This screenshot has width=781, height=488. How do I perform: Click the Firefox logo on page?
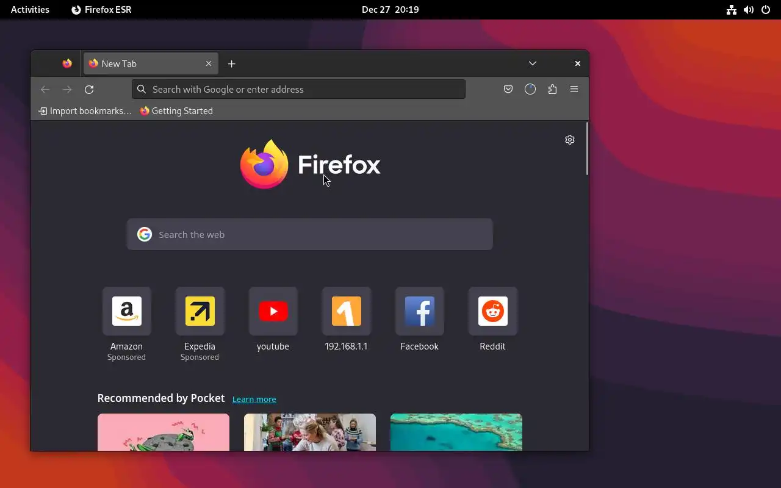point(310,164)
